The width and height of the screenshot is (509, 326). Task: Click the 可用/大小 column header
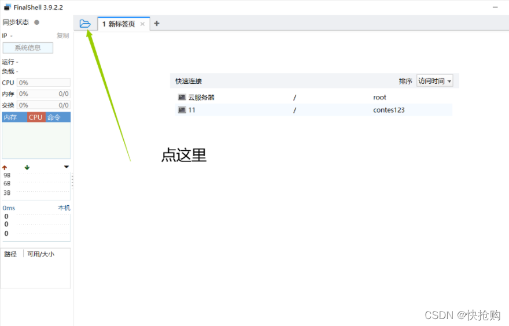click(41, 254)
